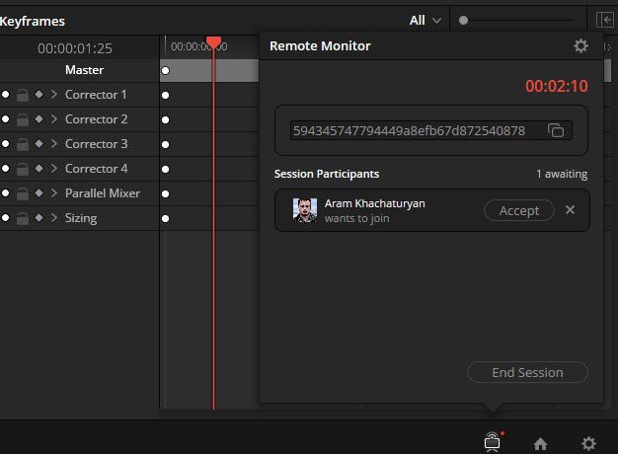Screen dimensions: 618x454
Task: Toggle the enable dot for Parallel Mixer
Action: click(x=6, y=193)
